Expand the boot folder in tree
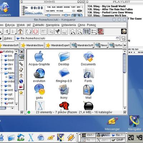 [1, 60]
